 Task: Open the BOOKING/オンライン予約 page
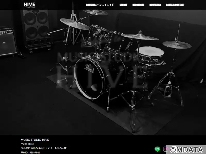pyautogui.click(x=100, y=5)
